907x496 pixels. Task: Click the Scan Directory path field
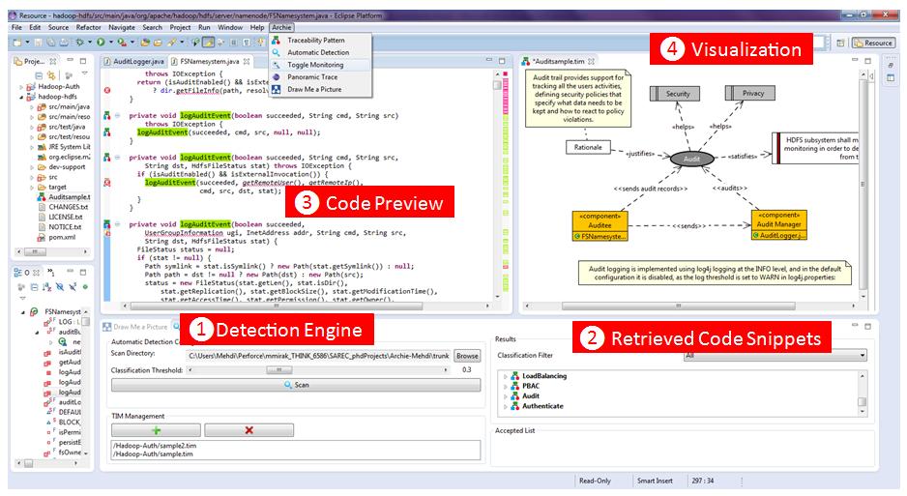[x=319, y=356]
